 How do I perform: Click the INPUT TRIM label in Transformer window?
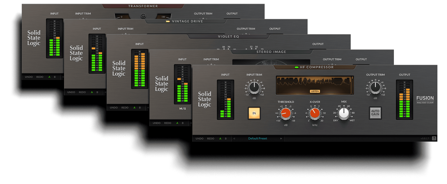pyautogui.click(x=83, y=14)
